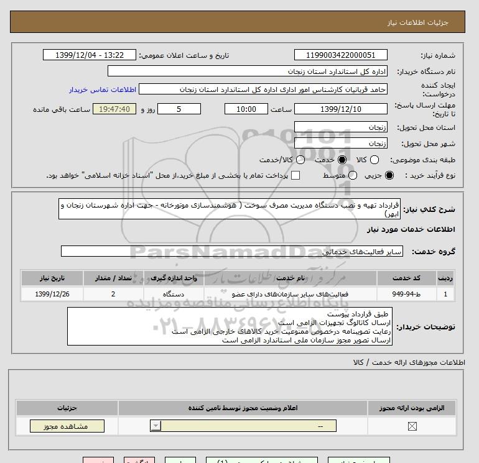The height and width of the screenshot is (463, 479).
Task: Click the نام خدمت column header
Action: coord(291,278)
